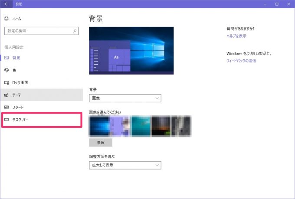Click the ロック画面 monitor icon
This screenshot has width=295, height=199.
(7, 82)
